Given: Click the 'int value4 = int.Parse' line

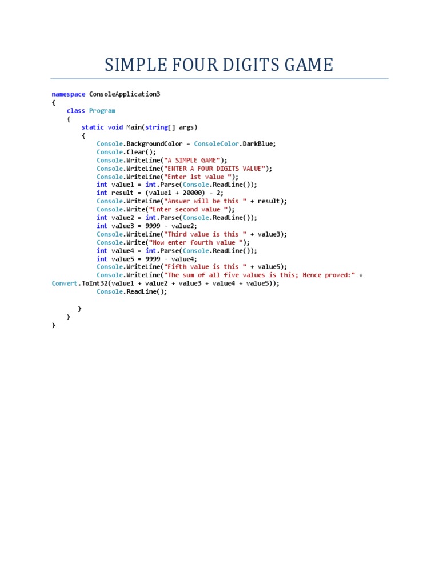Looking at the screenshot, I should [177, 251].
